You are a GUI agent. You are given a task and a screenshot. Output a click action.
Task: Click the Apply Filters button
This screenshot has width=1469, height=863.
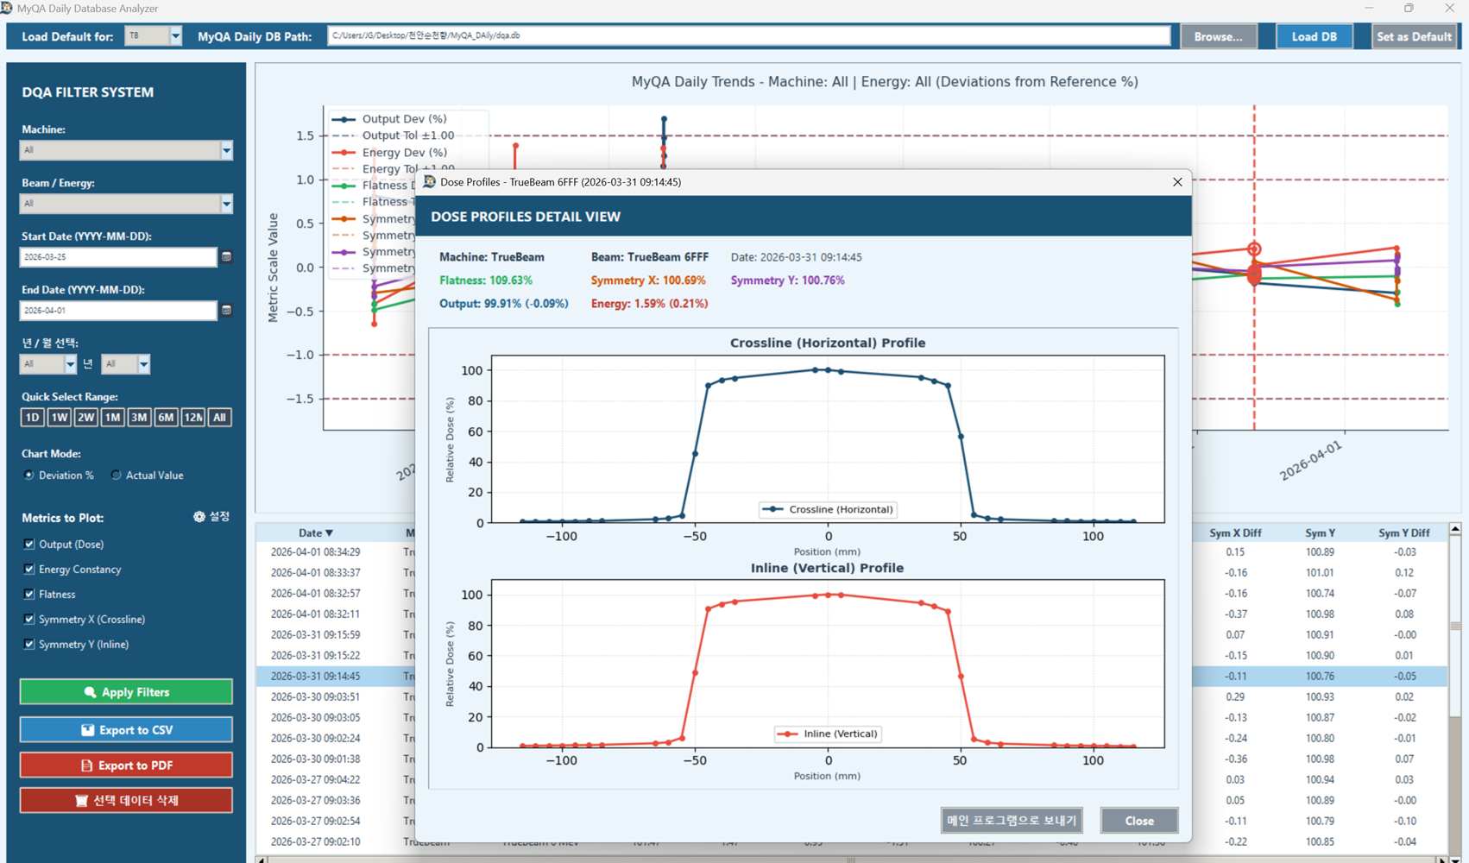pyautogui.click(x=126, y=692)
